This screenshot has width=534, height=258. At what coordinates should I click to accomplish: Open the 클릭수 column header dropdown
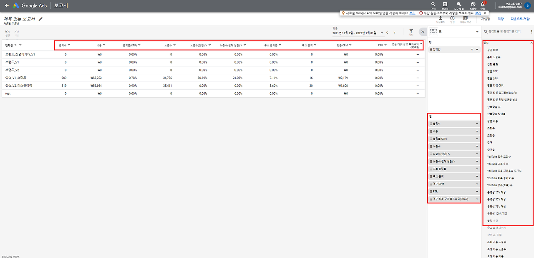click(x=69, y=45)
